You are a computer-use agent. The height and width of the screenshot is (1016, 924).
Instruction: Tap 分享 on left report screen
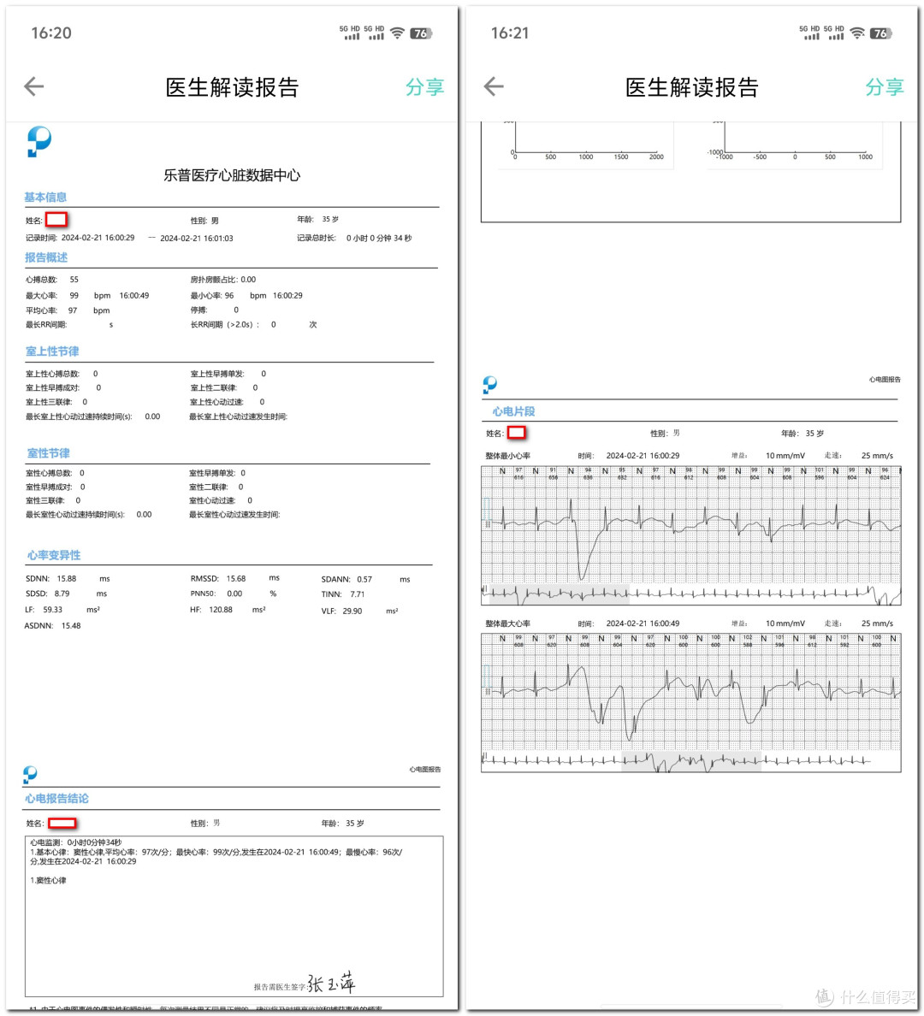pyautogui.click(x=424, y=87)
